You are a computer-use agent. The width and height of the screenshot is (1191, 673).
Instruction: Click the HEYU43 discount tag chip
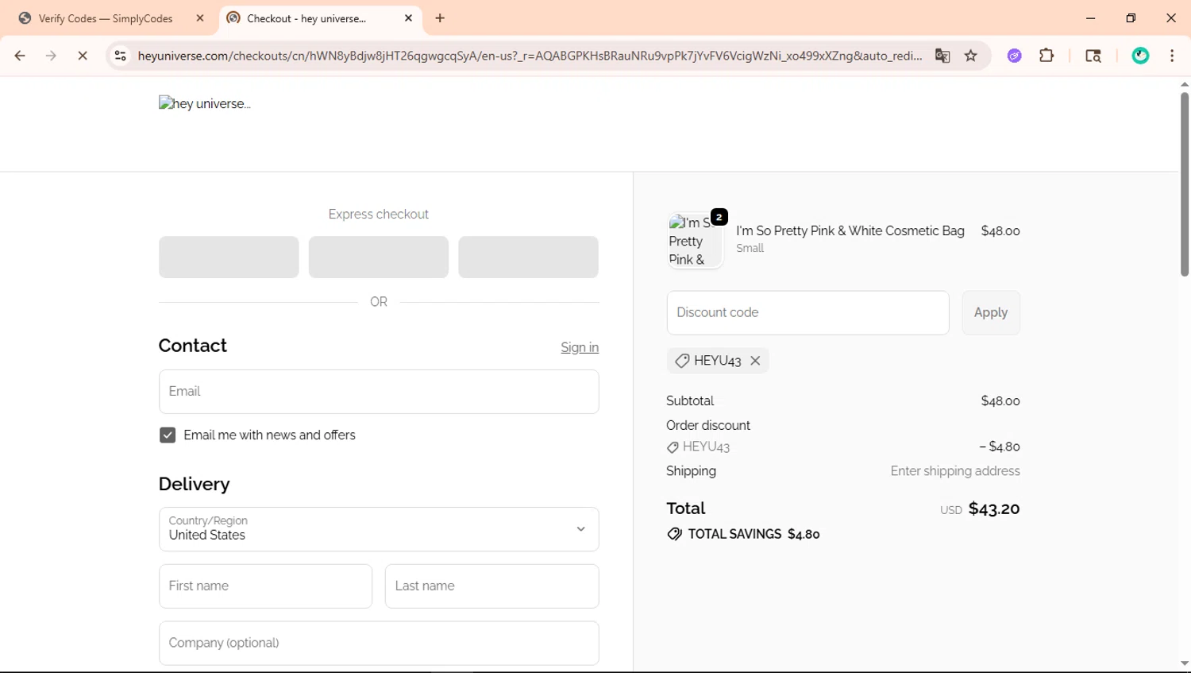click(718, 361)
